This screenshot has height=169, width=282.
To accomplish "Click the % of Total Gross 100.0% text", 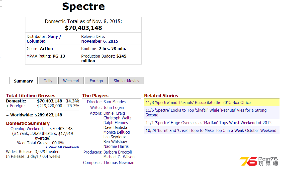I will (40, 143).
